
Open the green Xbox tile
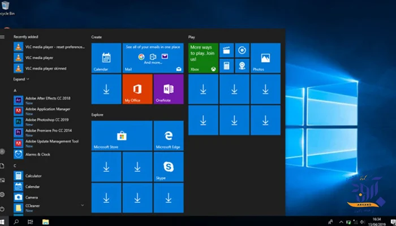click(203, 58)
